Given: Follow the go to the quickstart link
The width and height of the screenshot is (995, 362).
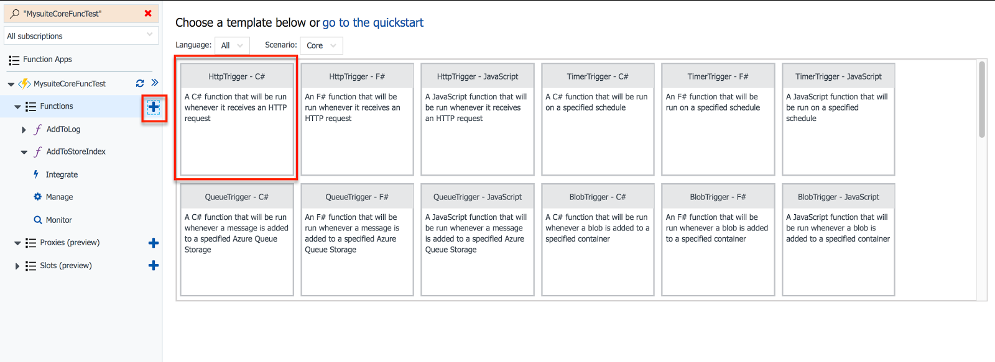Looking at the screenshot, I should click(x=373, y=22).
